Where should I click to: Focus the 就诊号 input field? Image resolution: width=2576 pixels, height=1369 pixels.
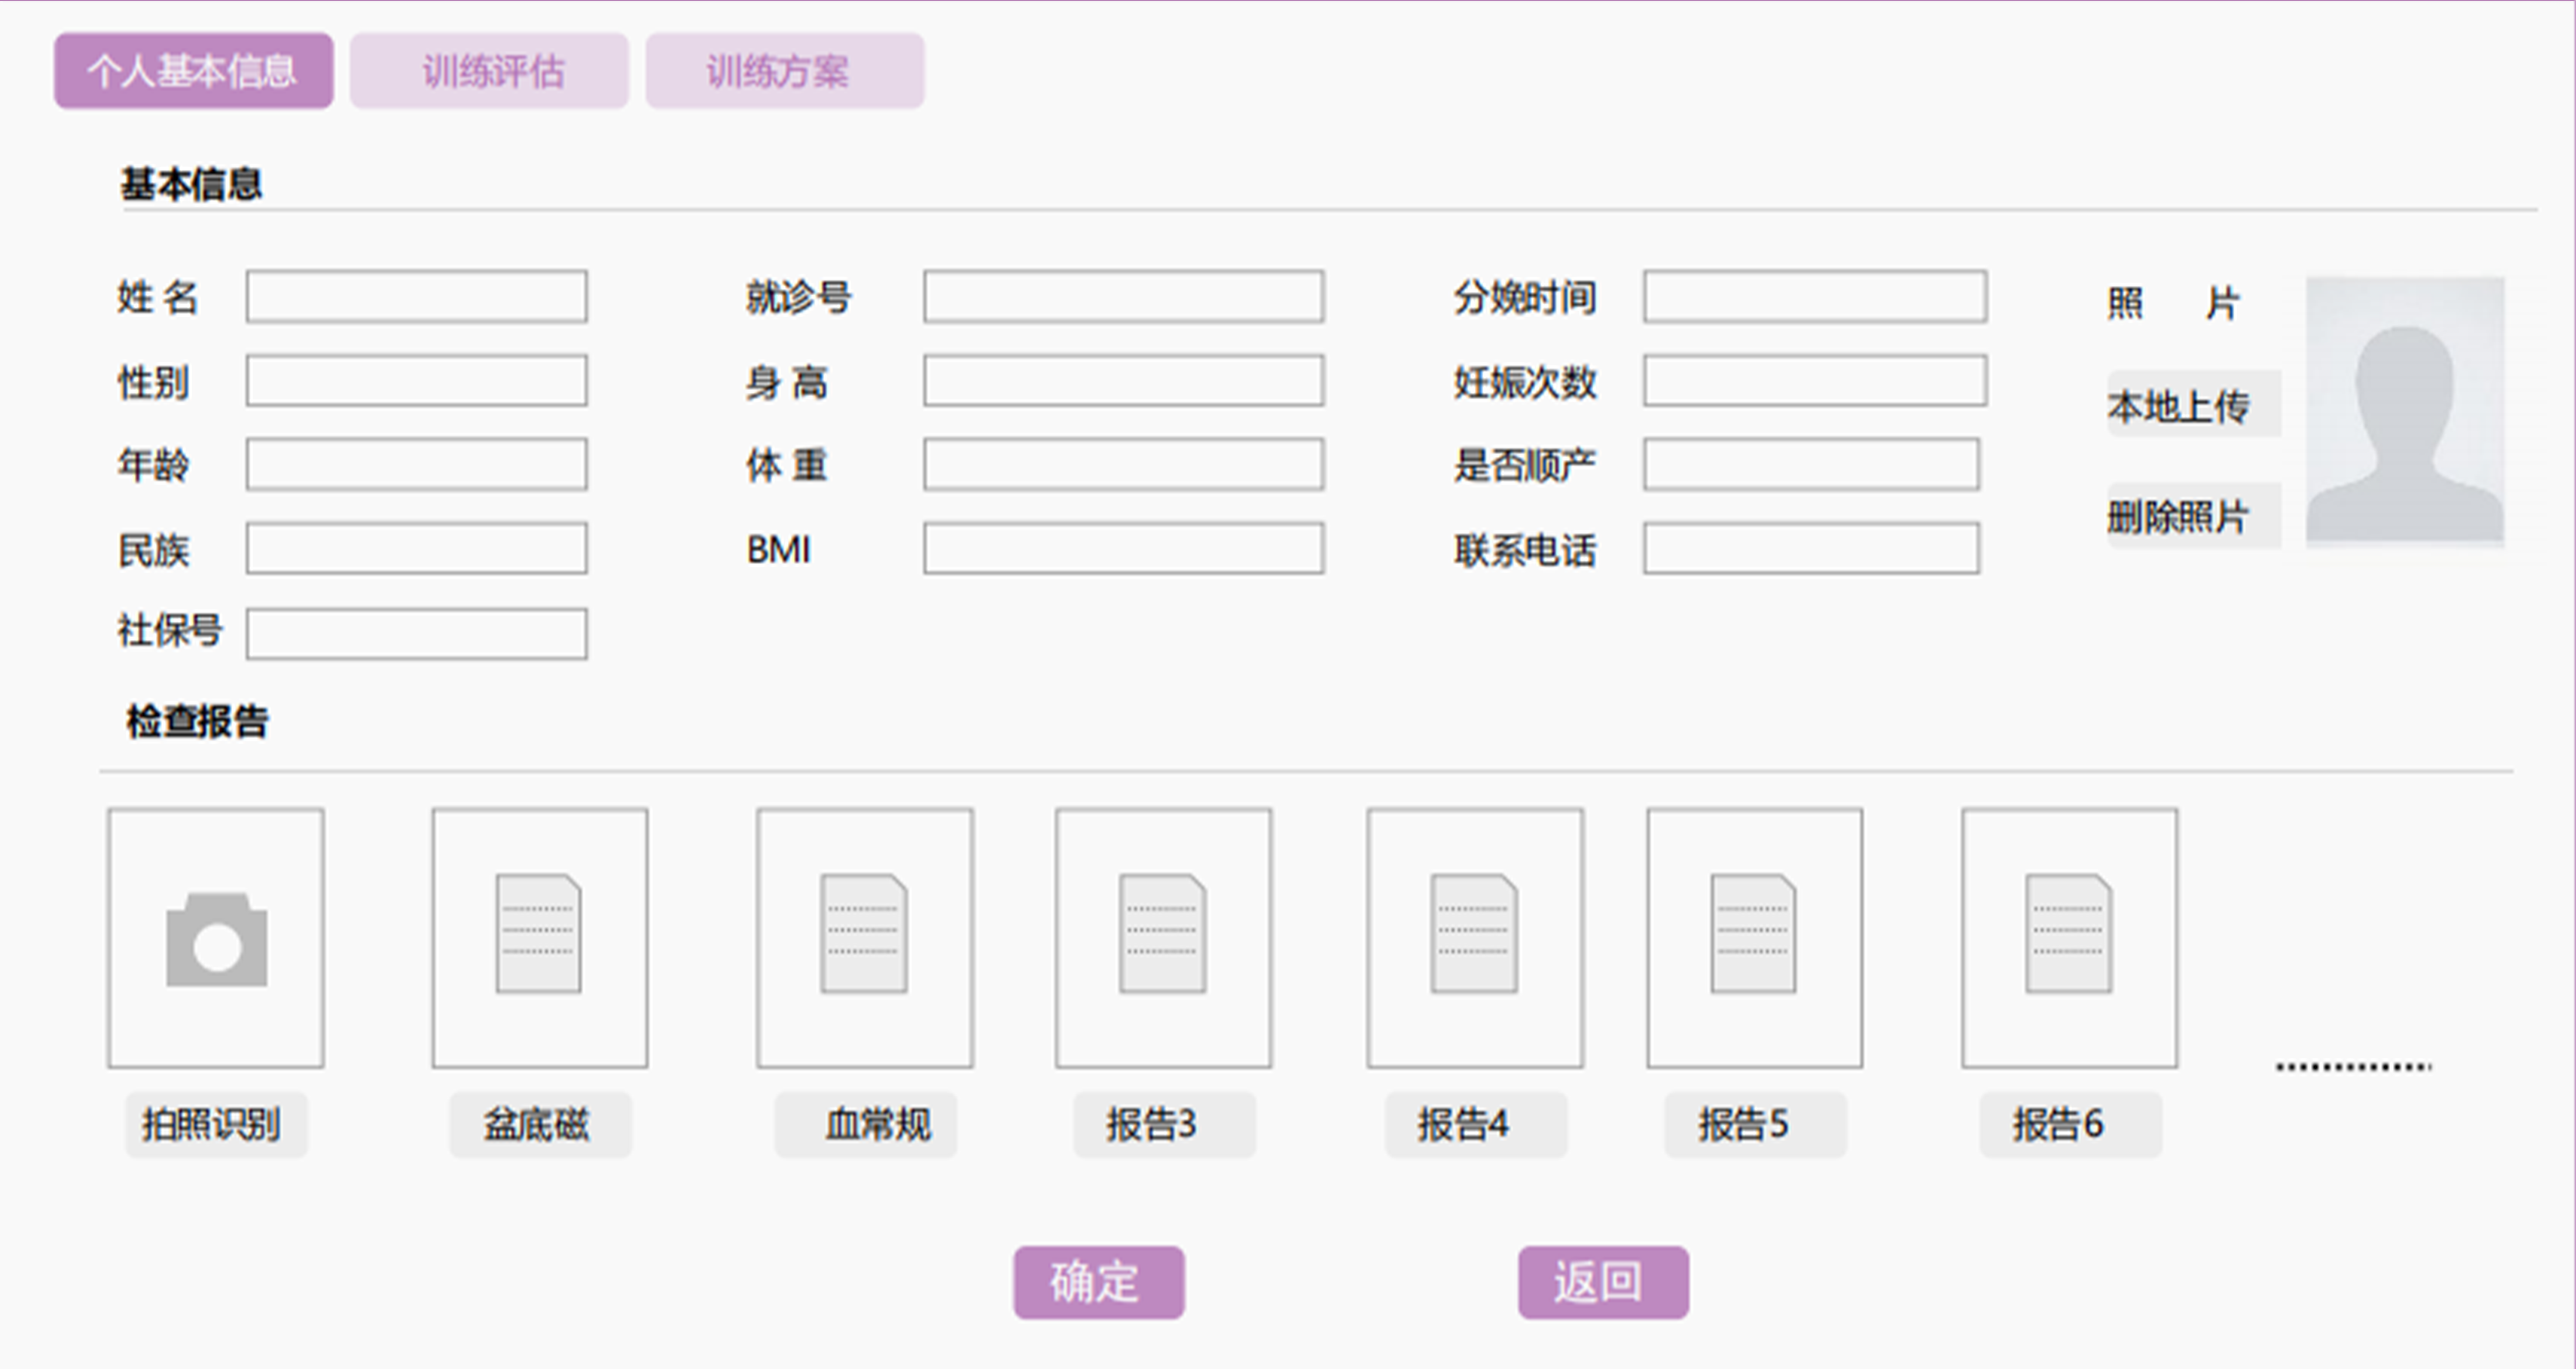pyautogui.click(x=1123, y=296)
